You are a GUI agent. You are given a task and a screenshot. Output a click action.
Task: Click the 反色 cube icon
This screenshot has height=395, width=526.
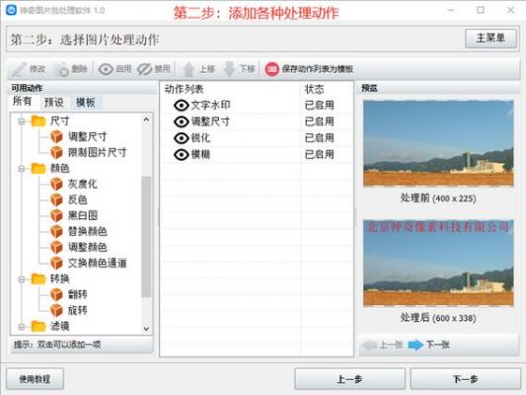[x=56, y=199]
